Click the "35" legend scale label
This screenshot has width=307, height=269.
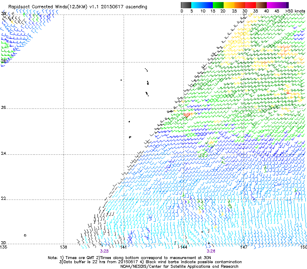(x=256, y=11)
